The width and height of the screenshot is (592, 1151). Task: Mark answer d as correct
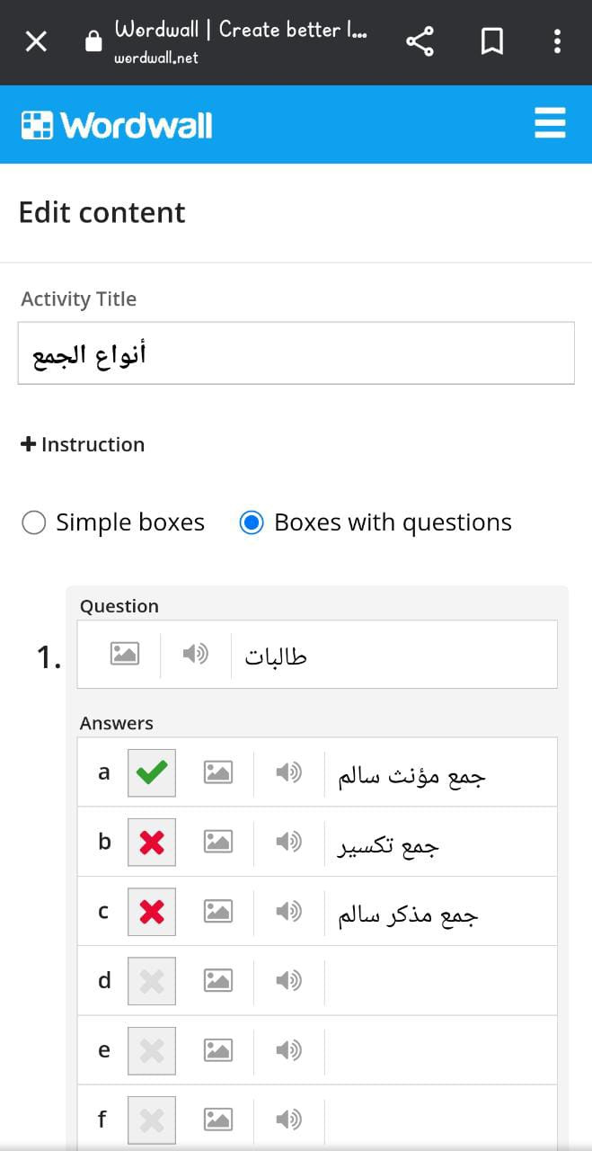point(152,981)
